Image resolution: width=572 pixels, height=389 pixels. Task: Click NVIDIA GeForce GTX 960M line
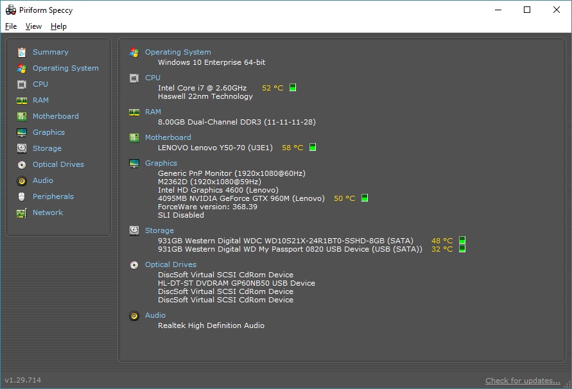(241, 198)
